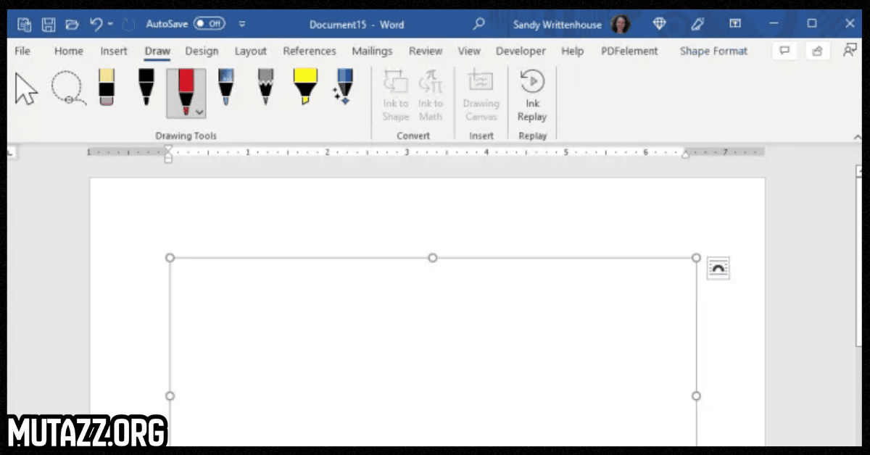
Task: Open Customize Quick Access Toolbar dropdown
Action: (242, 24)
